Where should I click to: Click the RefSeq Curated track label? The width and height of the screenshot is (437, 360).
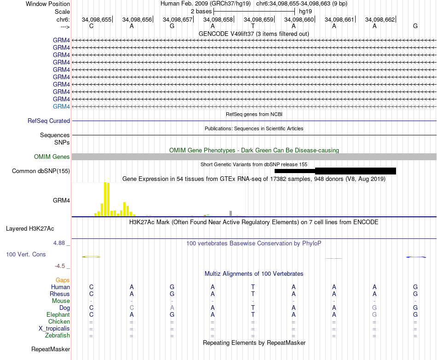click(x=49, y=121)
